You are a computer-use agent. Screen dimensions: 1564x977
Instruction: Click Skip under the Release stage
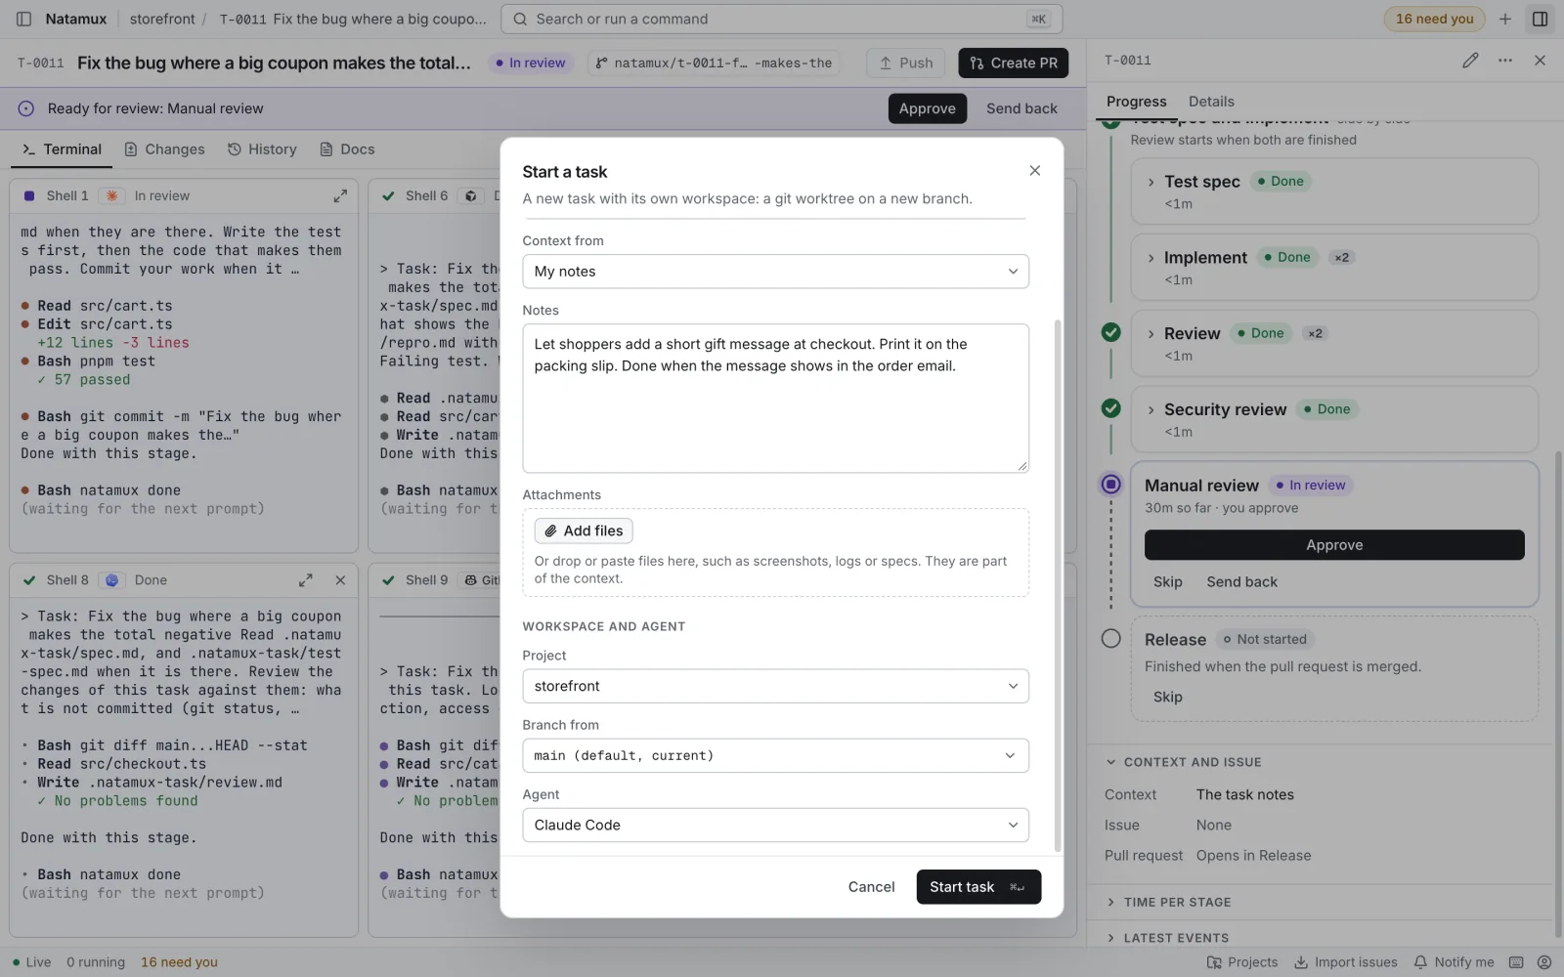(x=1167, y=698)
